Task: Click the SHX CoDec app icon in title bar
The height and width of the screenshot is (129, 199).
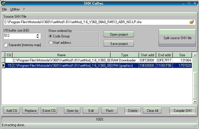Action: coord(3,3)
